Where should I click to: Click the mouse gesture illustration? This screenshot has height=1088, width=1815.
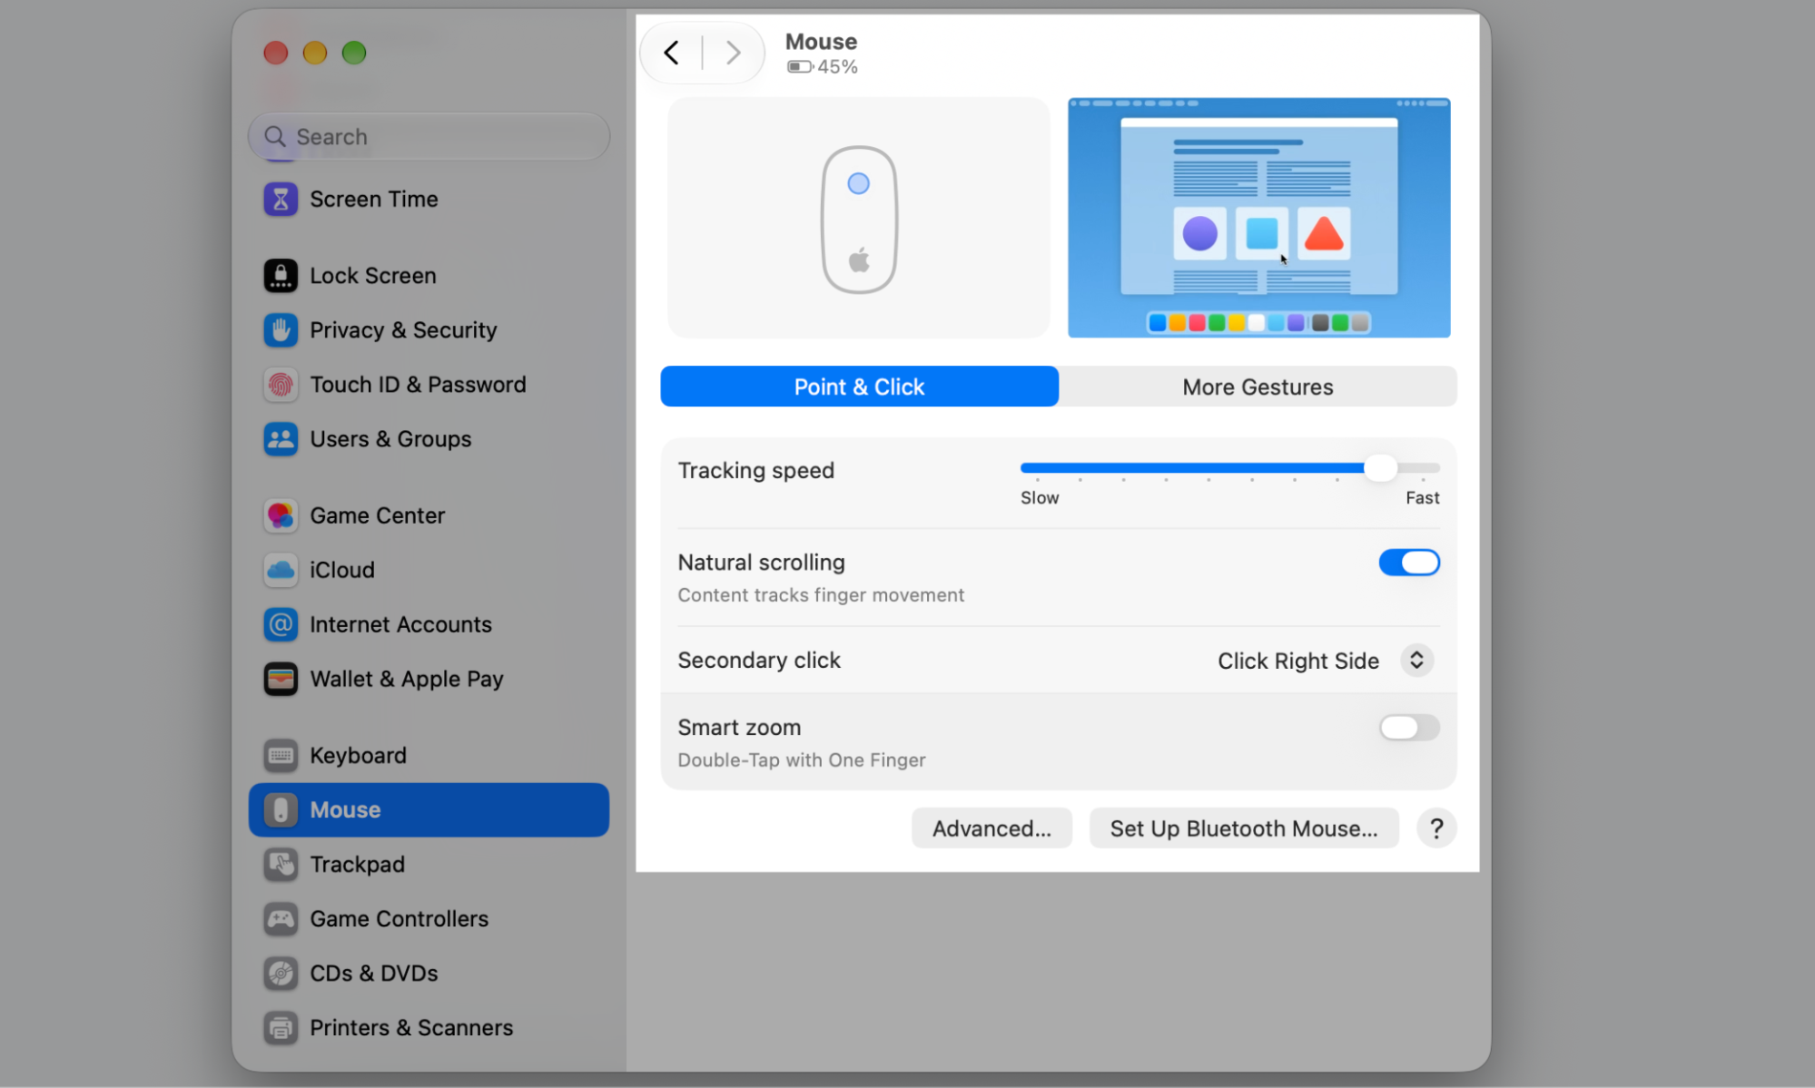(x=858, y=218)
